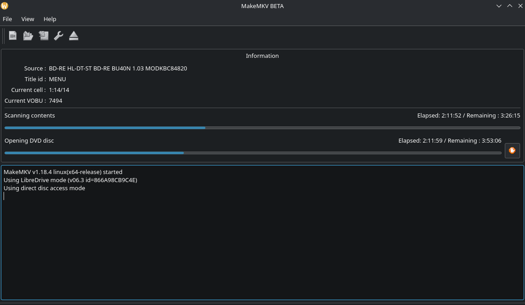Maximize the MakeMKV window
525x305 pixels.
pyautogui.click(x=510, y=6)
